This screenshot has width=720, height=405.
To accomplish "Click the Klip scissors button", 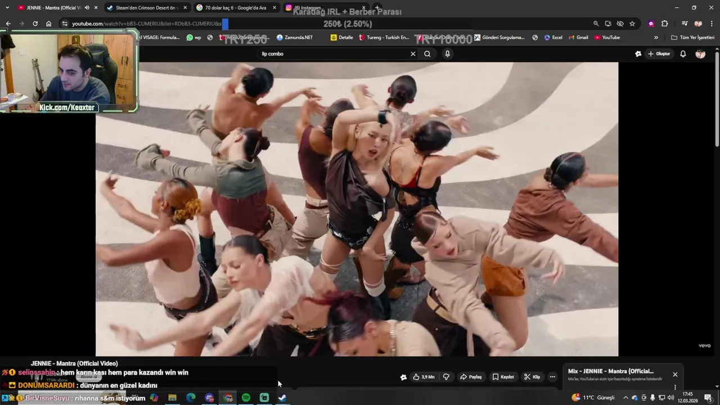I will (532, 377).
